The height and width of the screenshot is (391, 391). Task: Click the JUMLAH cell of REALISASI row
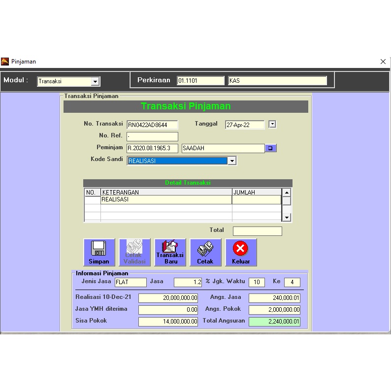click(257, 199)
